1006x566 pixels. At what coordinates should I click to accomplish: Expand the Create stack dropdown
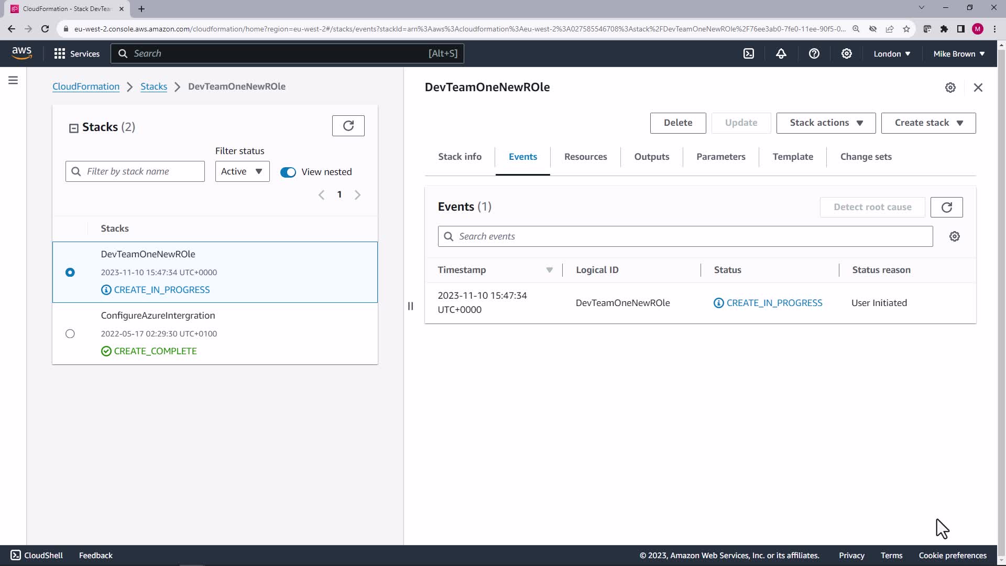click(x=928, y=123)
